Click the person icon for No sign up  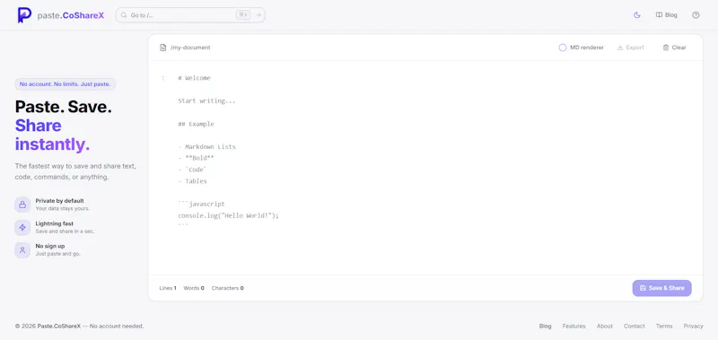tap(22, 250)
